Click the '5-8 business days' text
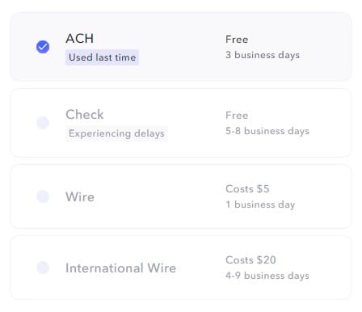Screen dimensions: 362x312 [x=267, y=131]
